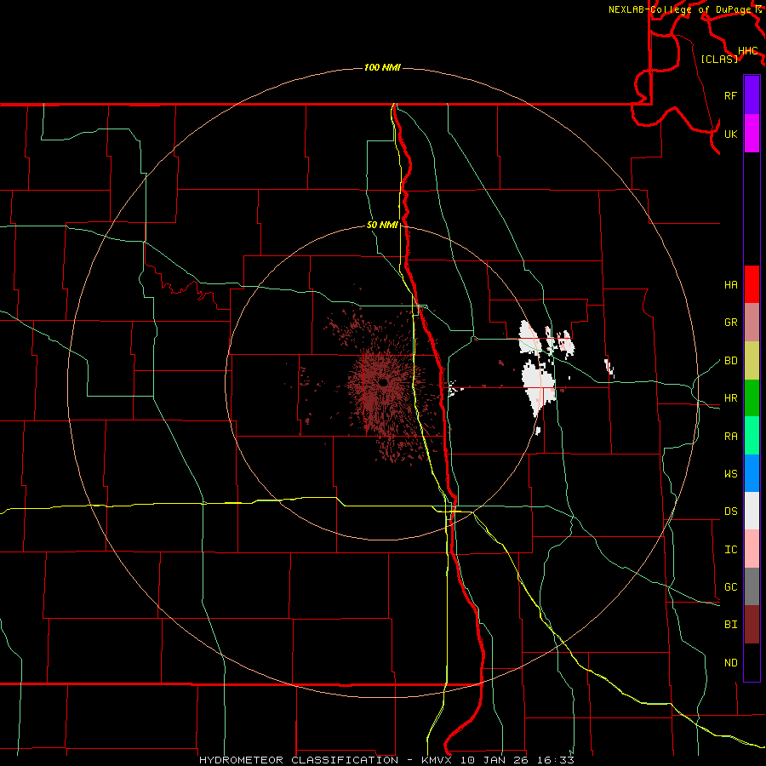Viewport: 766px width, 766px height.
Task: Click the magenta UK legend color swatch
Action: (752, 134)
